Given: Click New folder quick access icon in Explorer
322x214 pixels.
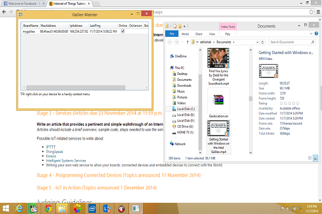Looking at the screenshot, I should point(180,26).
